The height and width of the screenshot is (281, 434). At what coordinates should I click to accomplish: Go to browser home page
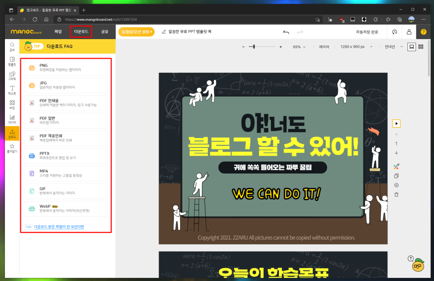tap(47, 19)
